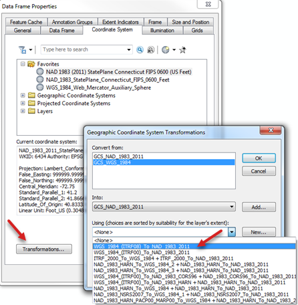Viewport: 298px width, 305px height.
Task: Click the 'Type here to search' field
Action: pos(84,49)
